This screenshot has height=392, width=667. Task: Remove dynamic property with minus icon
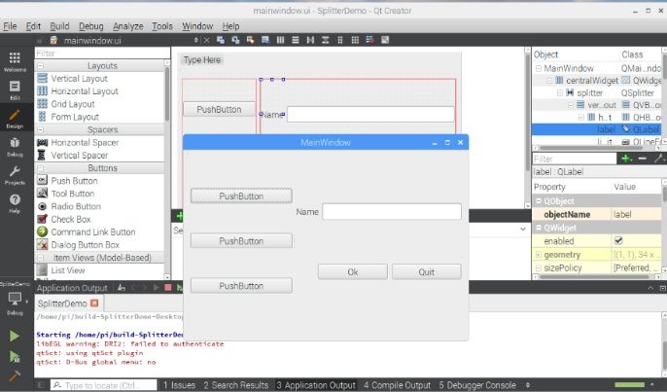tap(643, 159)
